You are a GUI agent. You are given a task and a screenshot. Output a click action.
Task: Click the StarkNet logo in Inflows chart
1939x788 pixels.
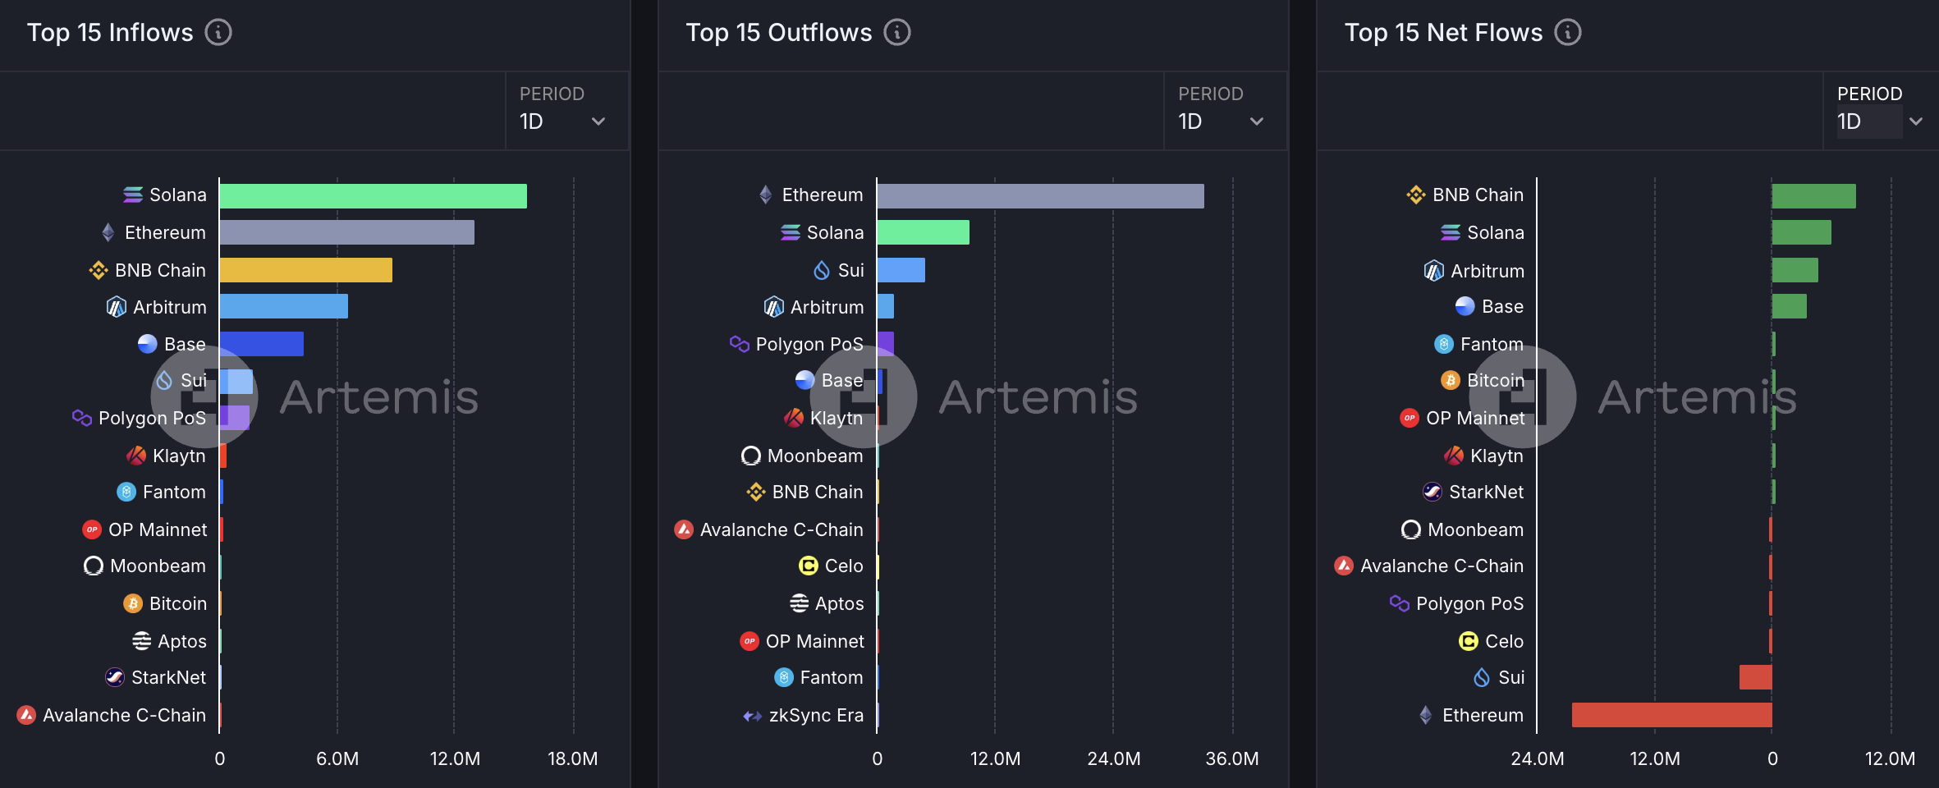click(x=115, y=677)
